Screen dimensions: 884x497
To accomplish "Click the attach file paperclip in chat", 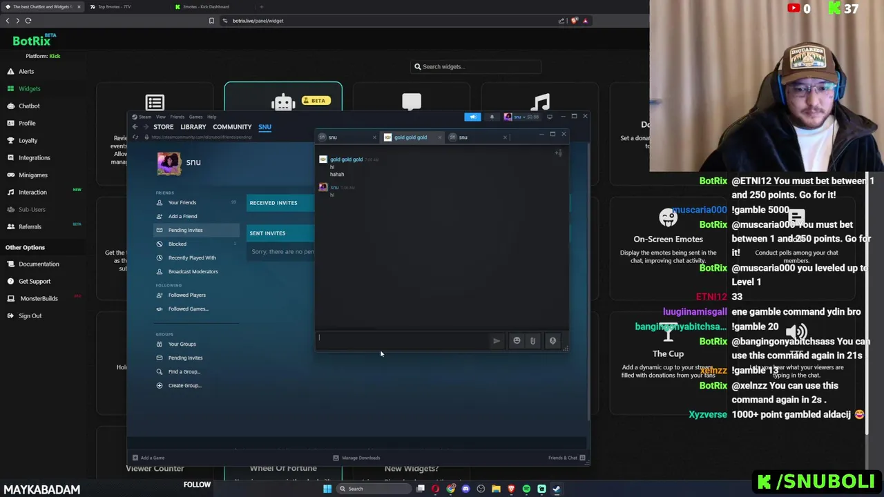I will [x=532, y=340].
